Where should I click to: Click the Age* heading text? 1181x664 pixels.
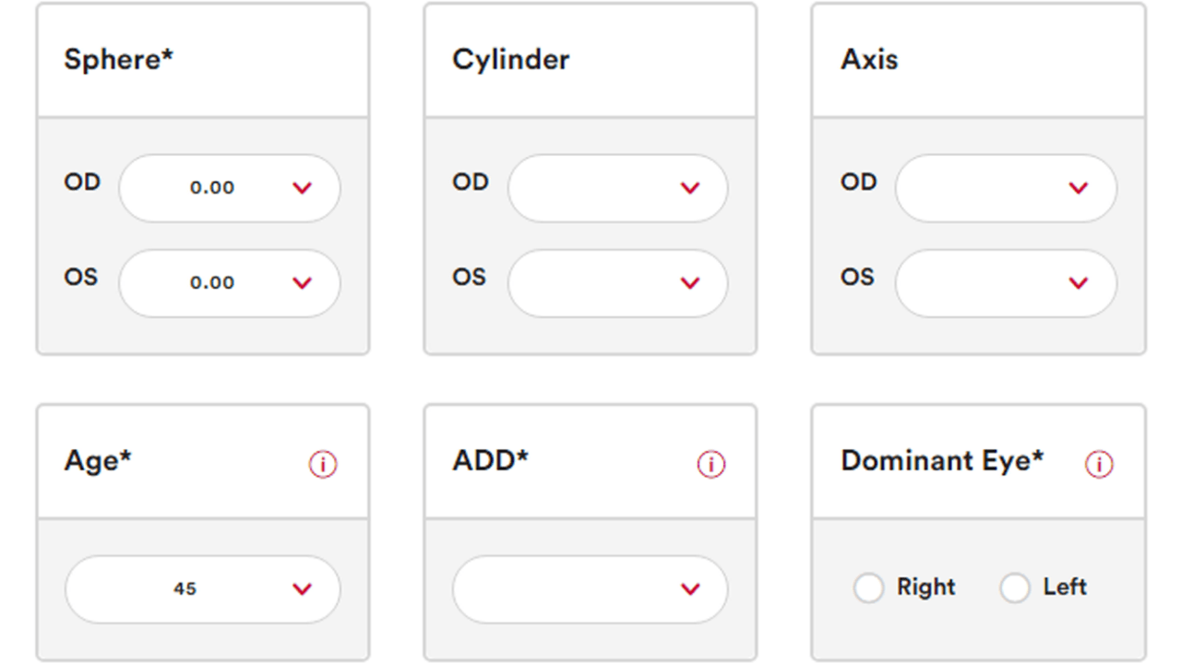pyautogui.click(x=98, y=461)
